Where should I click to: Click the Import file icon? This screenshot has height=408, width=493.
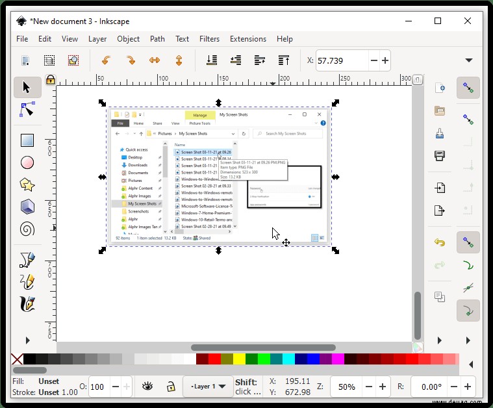pyautogui.click(x=440, y=188)
